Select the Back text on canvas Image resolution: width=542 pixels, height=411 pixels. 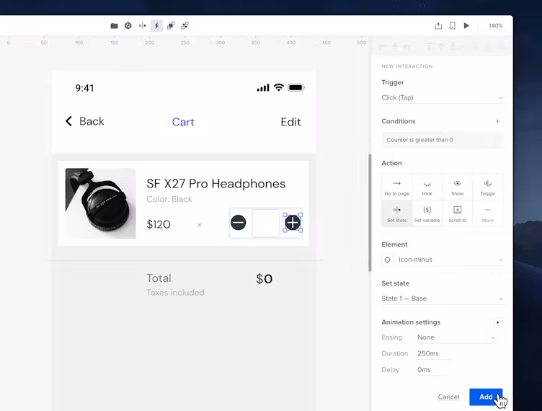coord(92,121)
